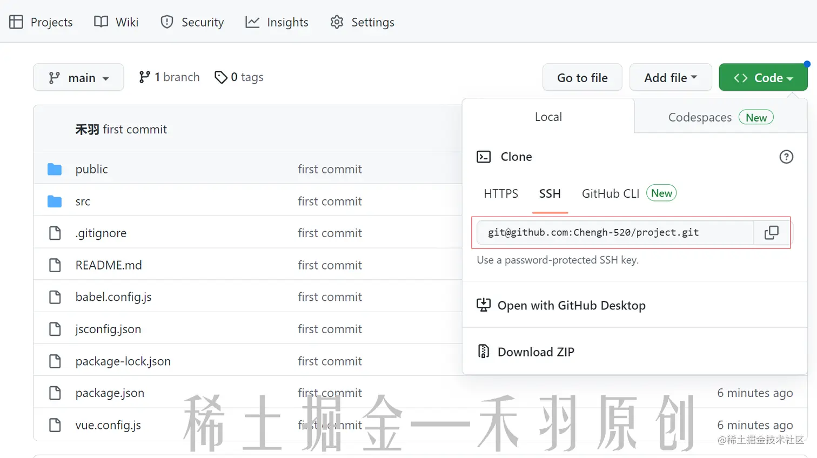Click the .gitignore row's first commit message

point(330,233)
